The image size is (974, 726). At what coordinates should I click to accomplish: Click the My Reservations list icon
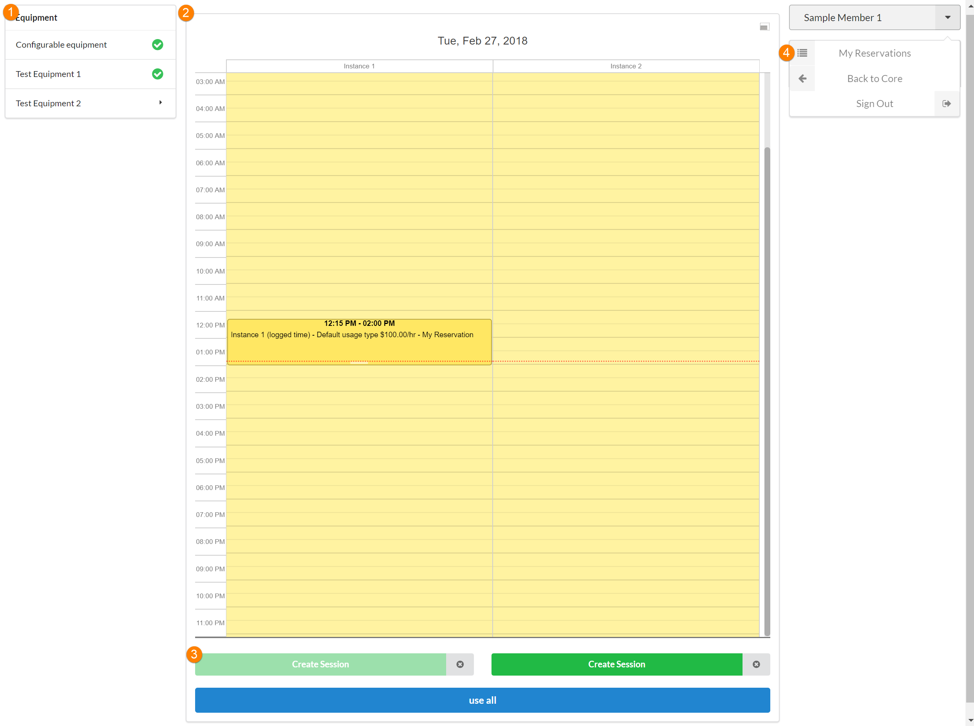point(802,53)
